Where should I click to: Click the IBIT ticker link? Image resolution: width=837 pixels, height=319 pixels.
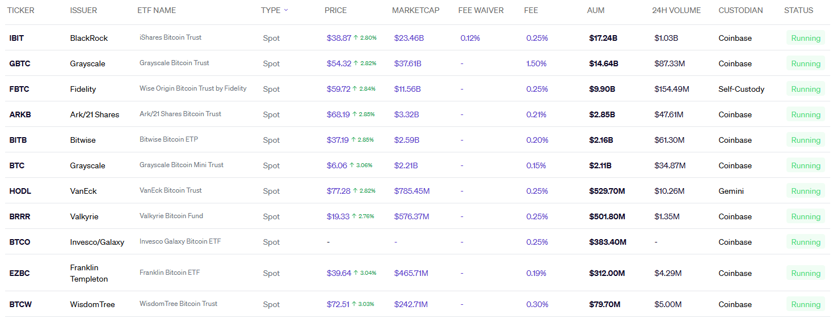(16, 38)
